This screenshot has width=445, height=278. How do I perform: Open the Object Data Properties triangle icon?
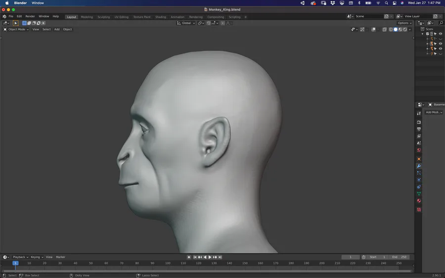[419, 194]
